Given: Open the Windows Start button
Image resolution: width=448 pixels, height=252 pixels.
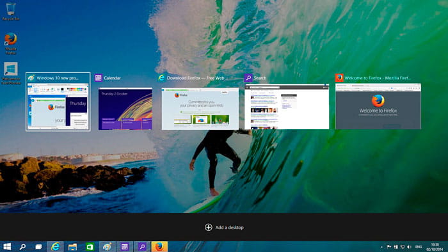Looking at the screenshot, I should coord(7,247).
